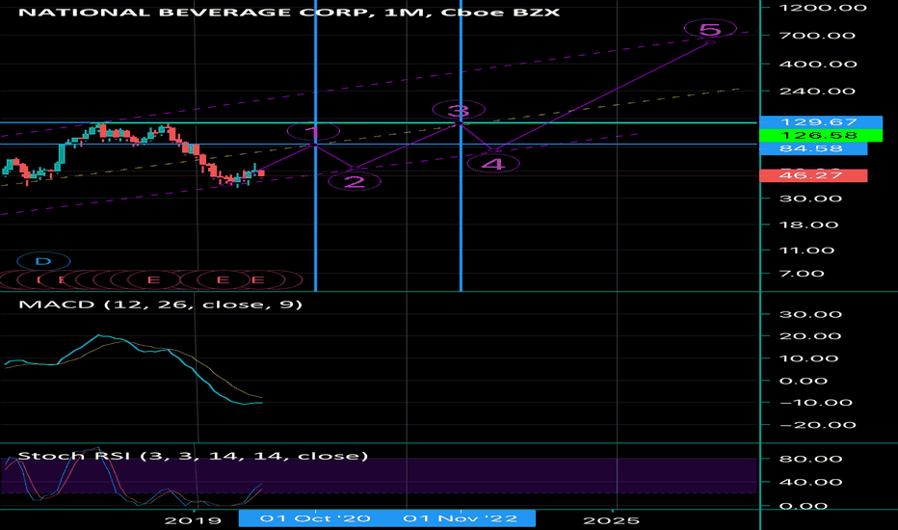Click the MACD axis −10.00 value
The width and height of the screenshot is (898, 530).
(816, 402)
